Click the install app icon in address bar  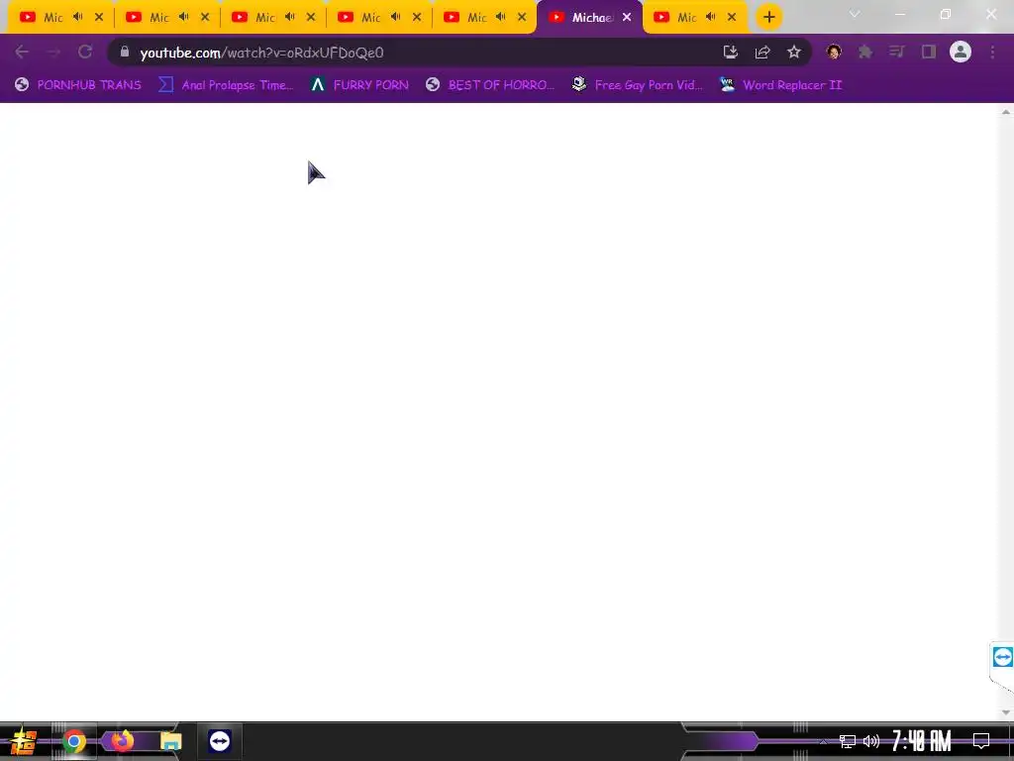(x=730, y=53)
